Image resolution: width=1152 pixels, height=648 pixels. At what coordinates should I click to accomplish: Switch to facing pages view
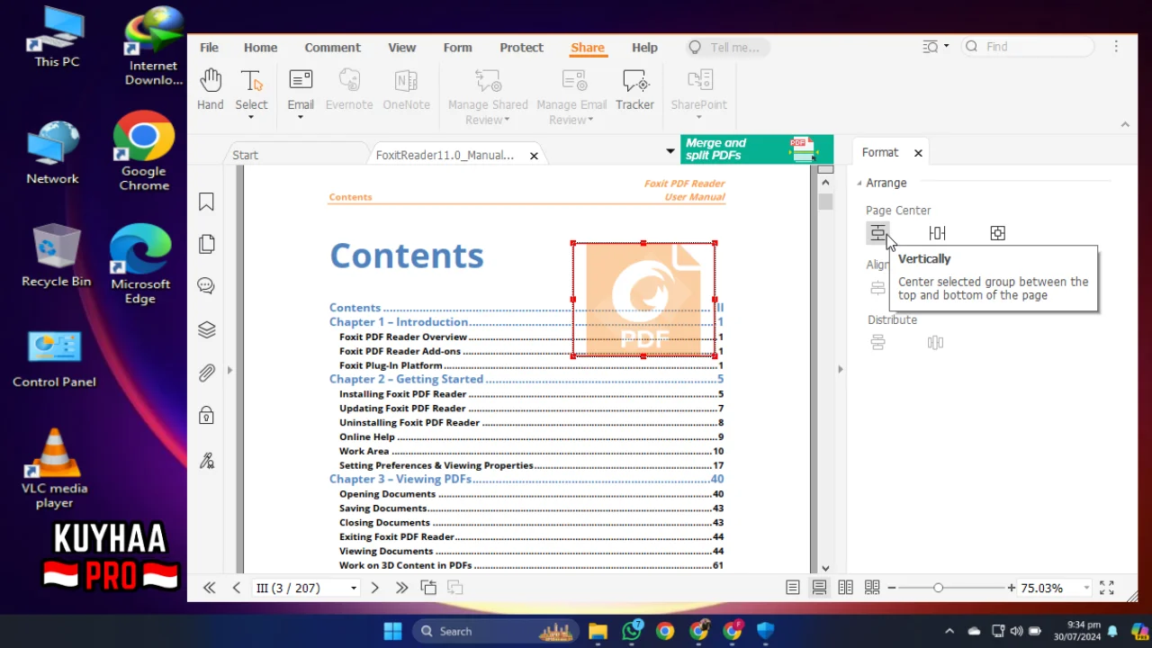point(846,588)
